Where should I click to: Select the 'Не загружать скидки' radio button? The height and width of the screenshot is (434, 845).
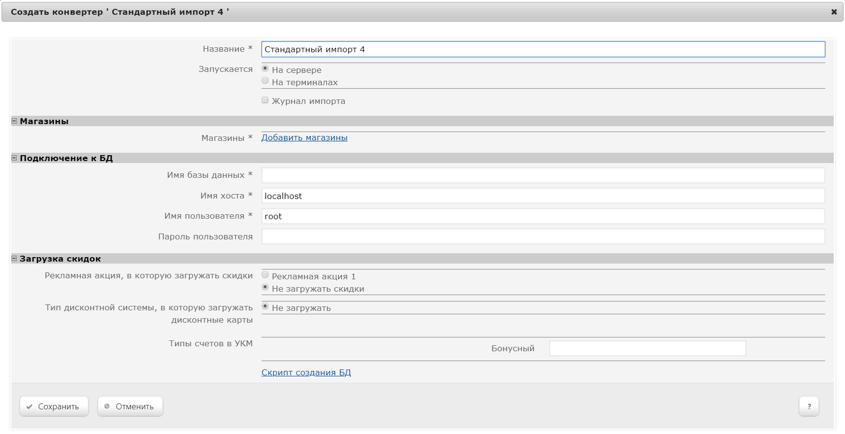pyautogui.click(x=265, y=287)
